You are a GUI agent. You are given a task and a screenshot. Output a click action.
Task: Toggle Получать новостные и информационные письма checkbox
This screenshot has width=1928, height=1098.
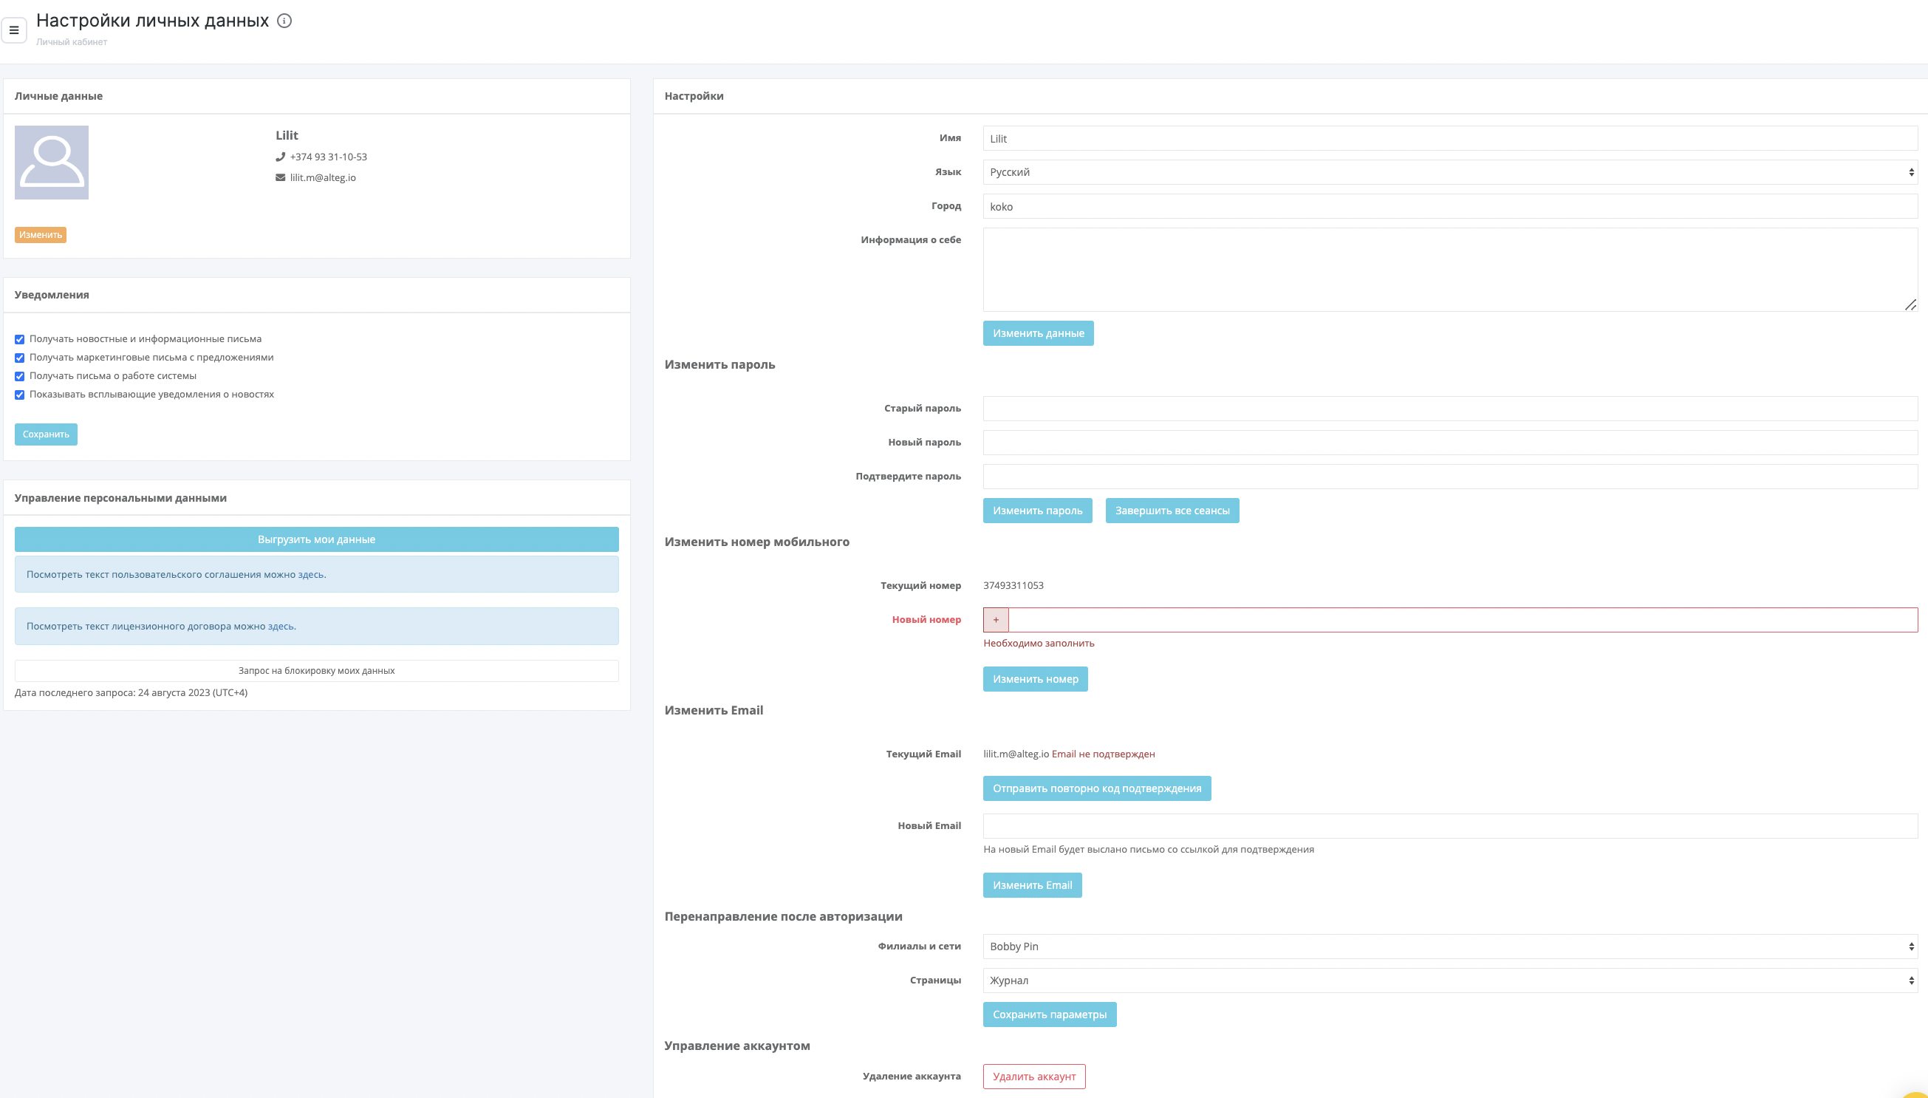(20, 339)
